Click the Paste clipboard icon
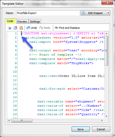The height and width of the screenshot is (137, 115). [x=21, y=28]
